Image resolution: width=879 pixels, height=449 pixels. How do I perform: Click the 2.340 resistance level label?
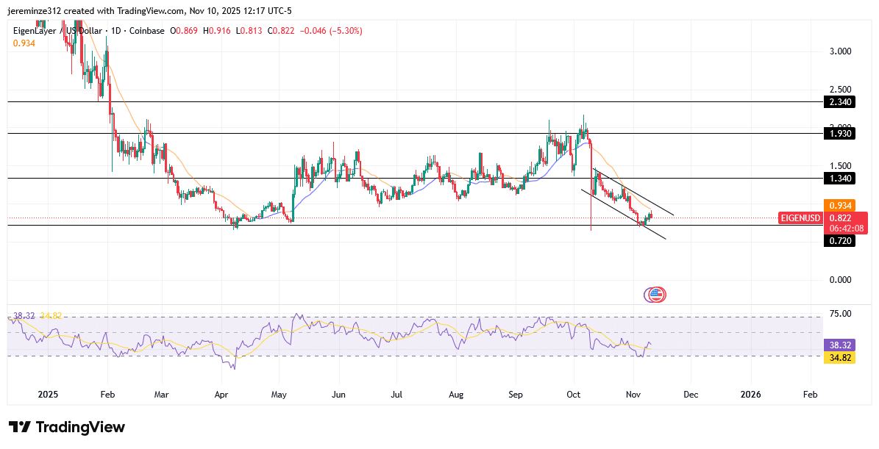coord(841,102)
